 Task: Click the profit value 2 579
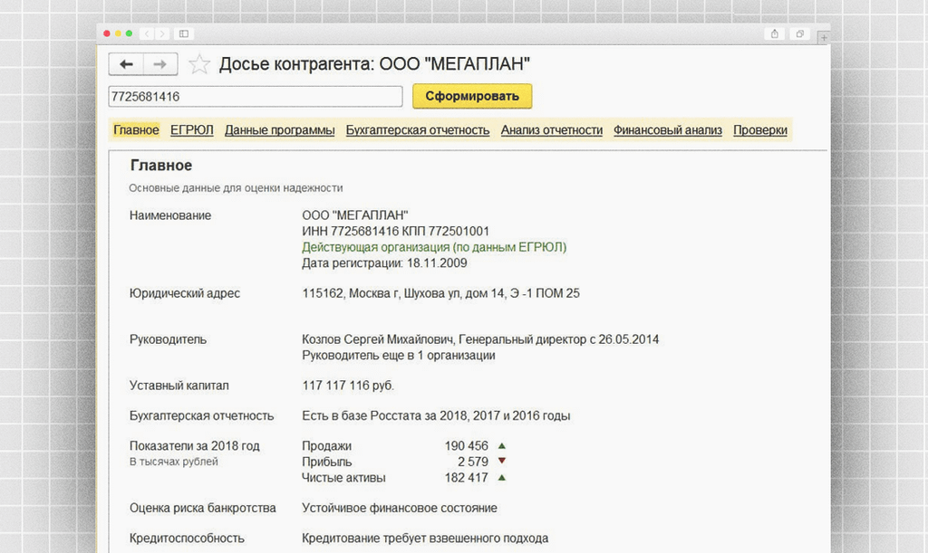tap(473, 462)
